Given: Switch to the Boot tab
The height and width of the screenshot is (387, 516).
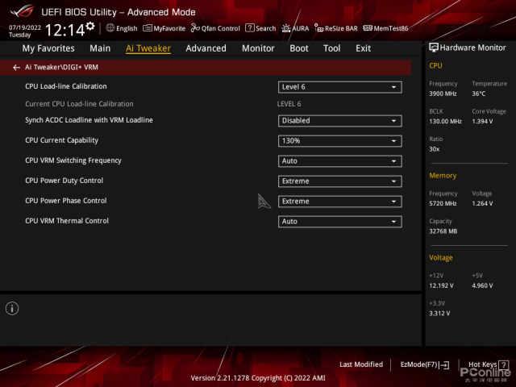Looking at the screenshot, I should tap(299, 48).
